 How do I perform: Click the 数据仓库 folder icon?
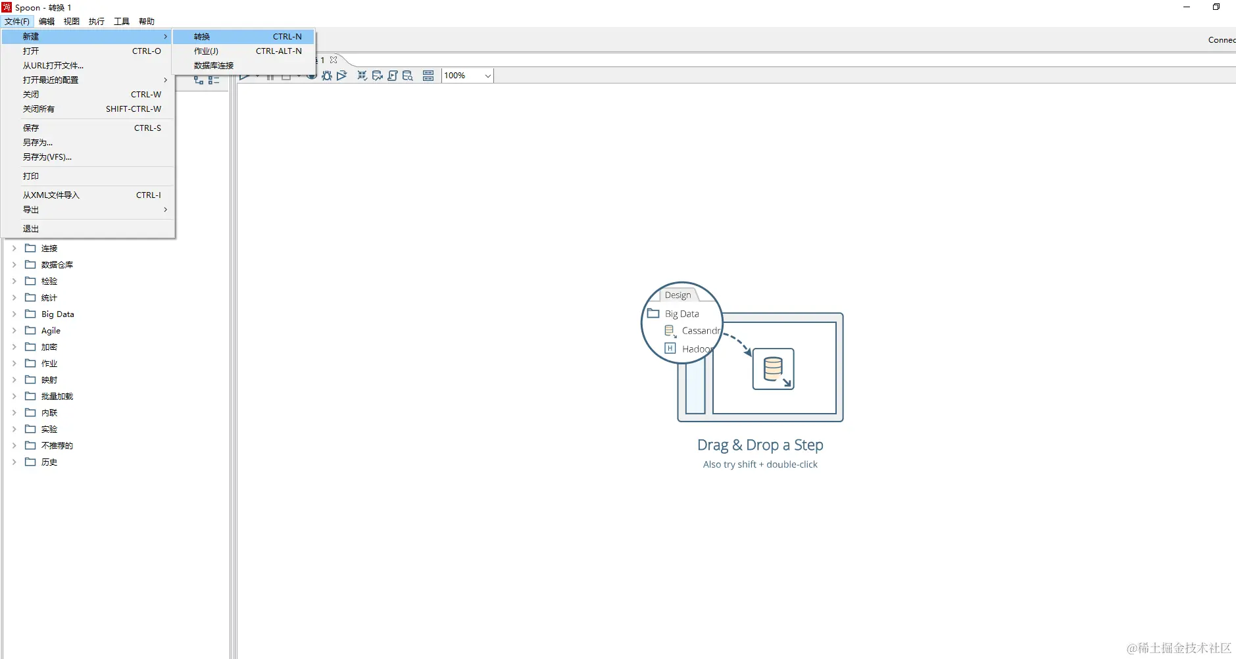(30, 264)
